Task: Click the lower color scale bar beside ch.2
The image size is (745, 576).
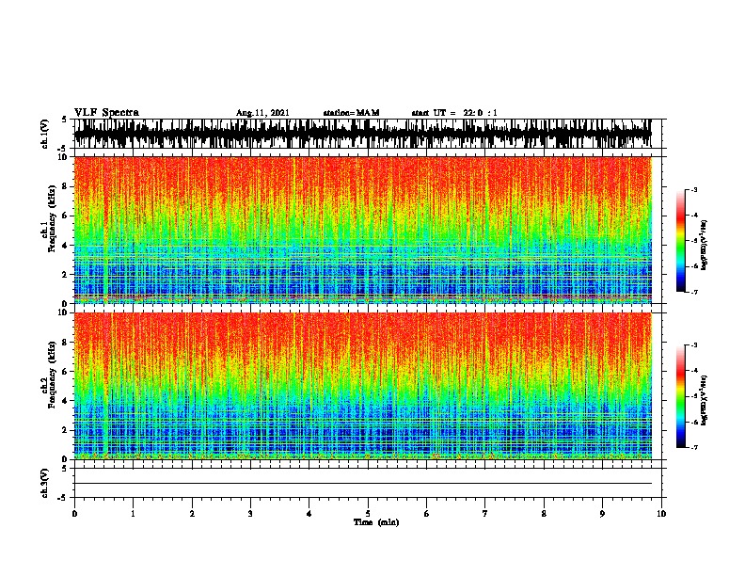Action: click(680, 396)
